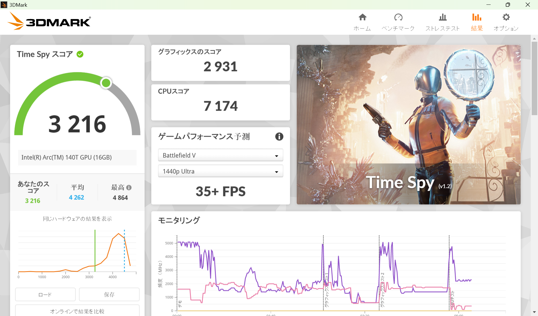Expand the Battlefield V game dropdown
Screen dimensions: 538x316
pyautogui.click(x=221, y=155)
